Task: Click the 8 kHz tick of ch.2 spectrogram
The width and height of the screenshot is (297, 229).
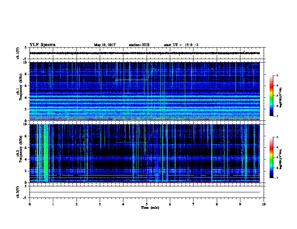Action: [x=26, y=136]
